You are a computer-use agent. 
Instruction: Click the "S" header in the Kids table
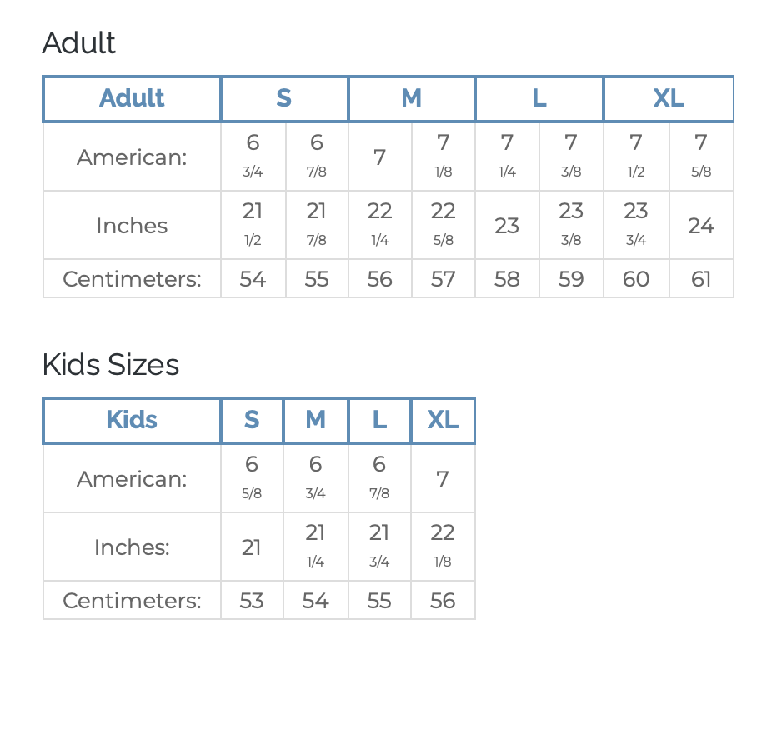pyautogui.click(x=252, y=420)
